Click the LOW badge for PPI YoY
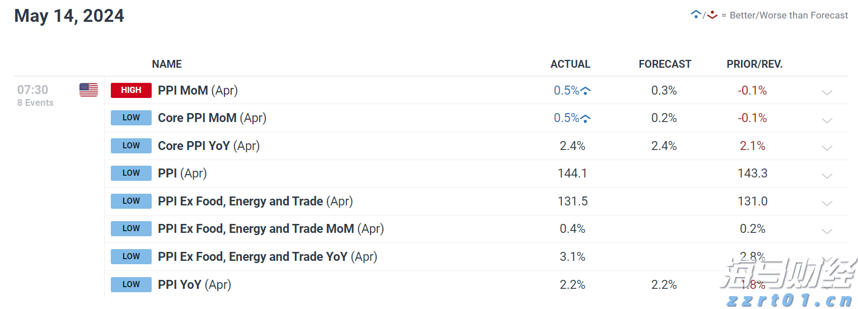Screen dimensions: 858x309 (x=131, y=284)
